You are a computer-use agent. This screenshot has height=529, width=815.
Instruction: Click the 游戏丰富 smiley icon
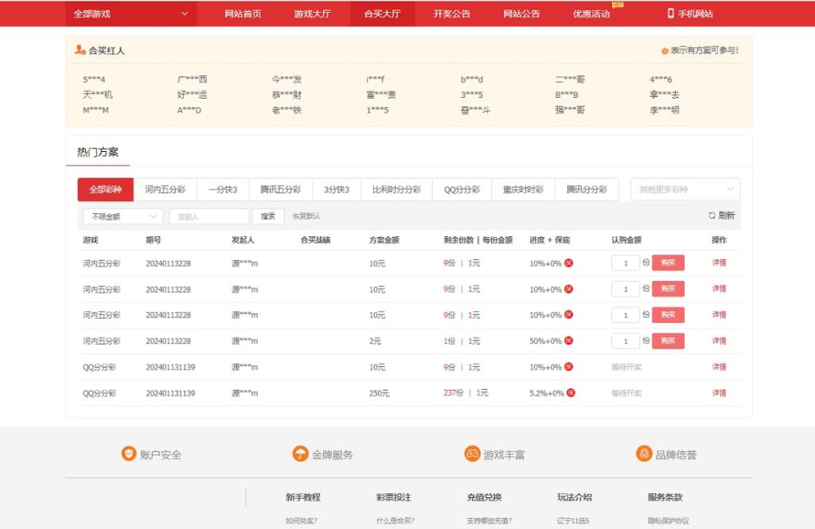tap(473, 454)
